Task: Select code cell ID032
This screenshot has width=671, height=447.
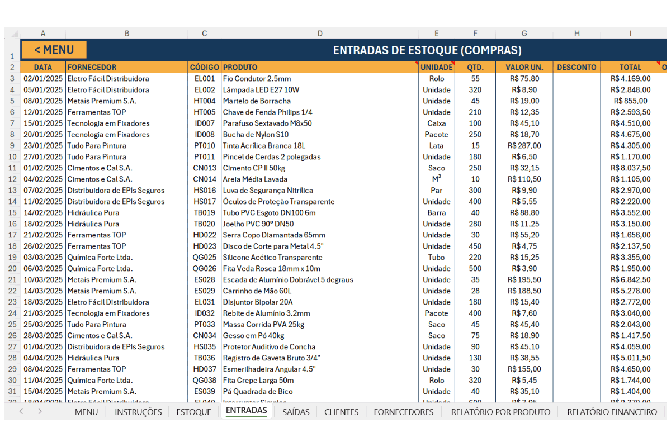Action: coord(205,313)
